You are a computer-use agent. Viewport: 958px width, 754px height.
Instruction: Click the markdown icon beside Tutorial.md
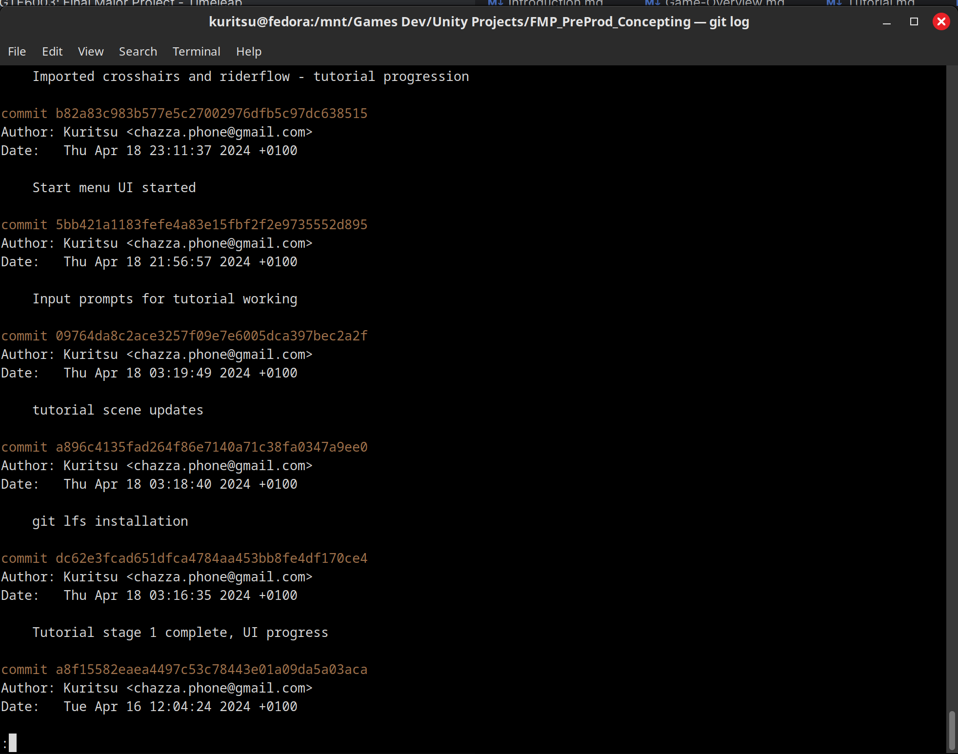[834, 3]
